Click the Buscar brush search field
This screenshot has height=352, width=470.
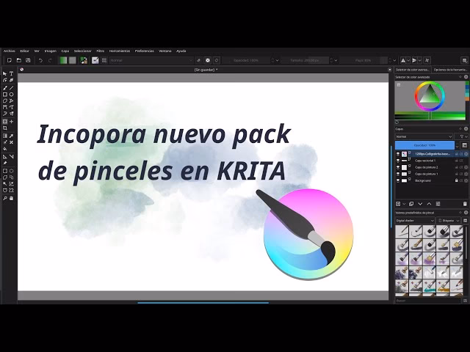[x=428, y=301]
